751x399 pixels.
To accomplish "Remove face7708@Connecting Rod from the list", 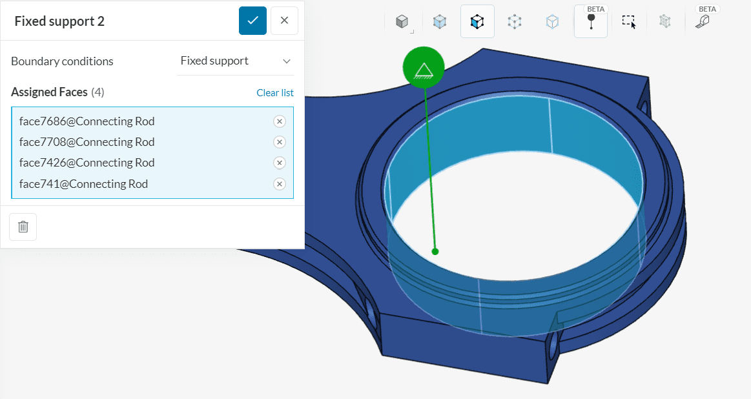I will tap(279, 142).
